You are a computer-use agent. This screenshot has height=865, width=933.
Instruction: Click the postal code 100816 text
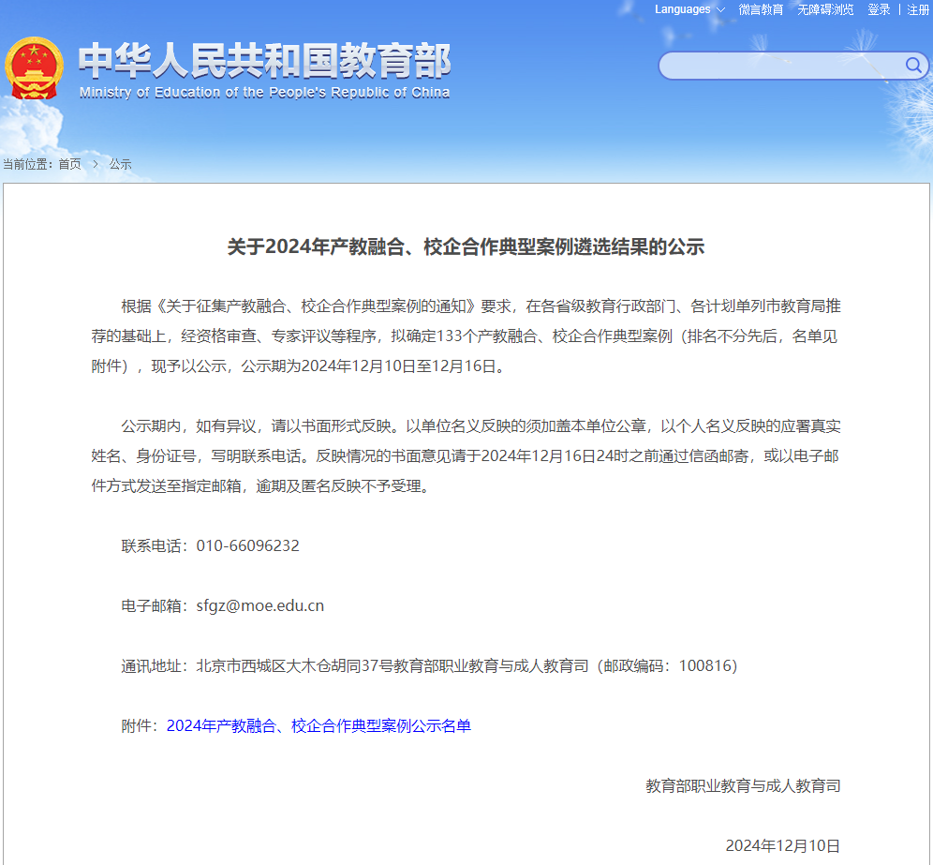704,665
